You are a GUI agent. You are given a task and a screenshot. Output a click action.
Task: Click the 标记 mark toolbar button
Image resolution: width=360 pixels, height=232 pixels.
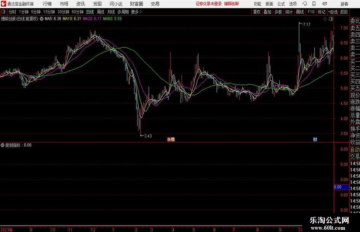pos(322,12)
